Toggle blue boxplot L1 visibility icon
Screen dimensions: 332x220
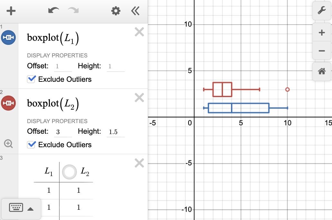[x=9, y=38]
